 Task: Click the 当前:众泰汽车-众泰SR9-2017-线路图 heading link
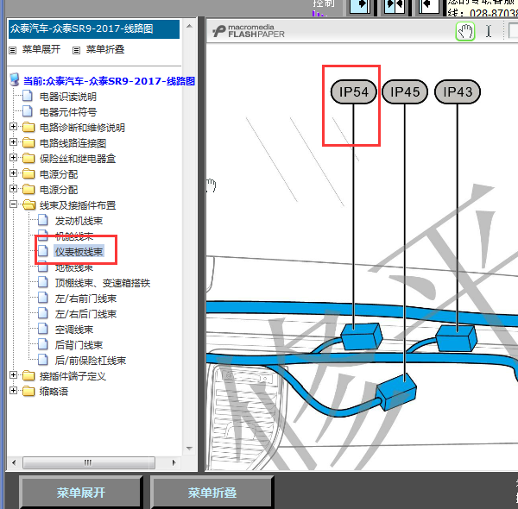(109, 81)
